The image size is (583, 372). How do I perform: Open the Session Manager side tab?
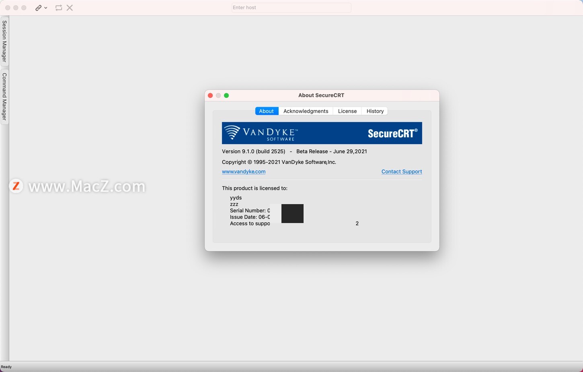click(4, 41)
